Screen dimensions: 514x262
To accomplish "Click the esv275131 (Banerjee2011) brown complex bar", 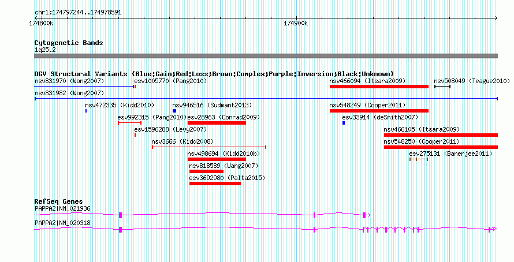I will 419,159.
